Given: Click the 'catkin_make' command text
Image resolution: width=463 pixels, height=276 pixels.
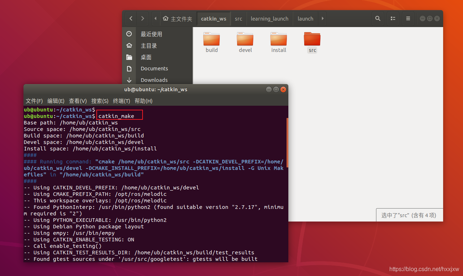Looking at the screenshot, I should tap(116, 116).
